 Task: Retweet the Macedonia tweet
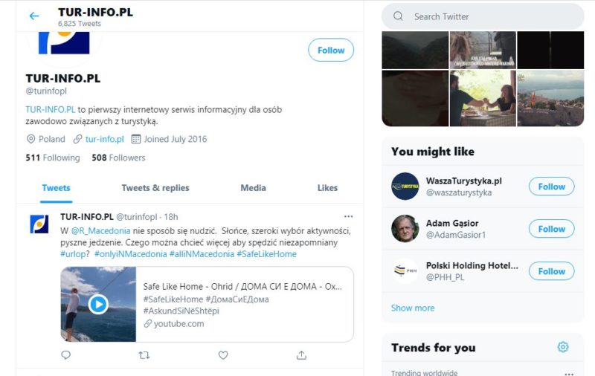point(144,355)
